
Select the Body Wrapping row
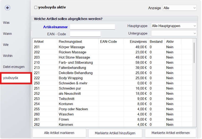pos(112,78)
